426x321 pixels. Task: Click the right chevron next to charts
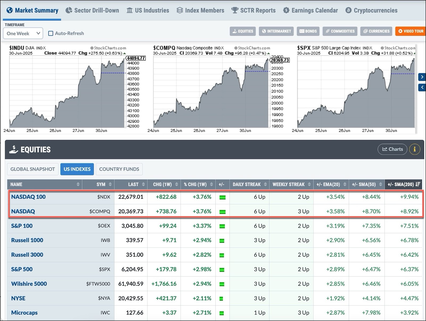tap(422, 77)
